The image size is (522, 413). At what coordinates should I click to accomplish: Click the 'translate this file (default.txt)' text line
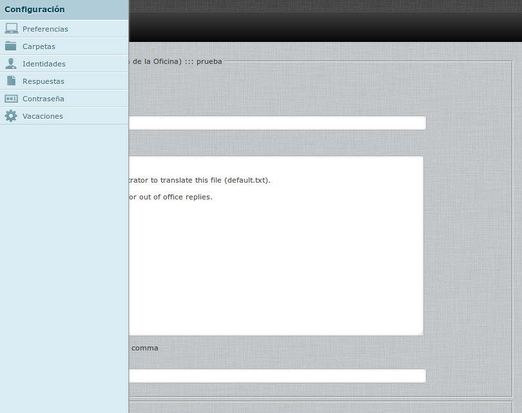pos(199,180)
